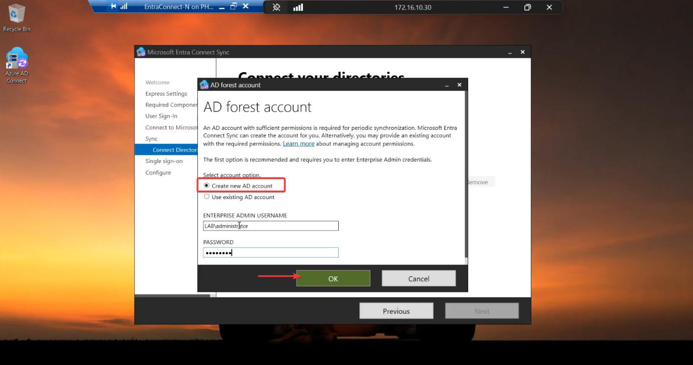
Task: Click the Microsoft Entra Connect Sync title icon
Action: (x=141, y=52)
